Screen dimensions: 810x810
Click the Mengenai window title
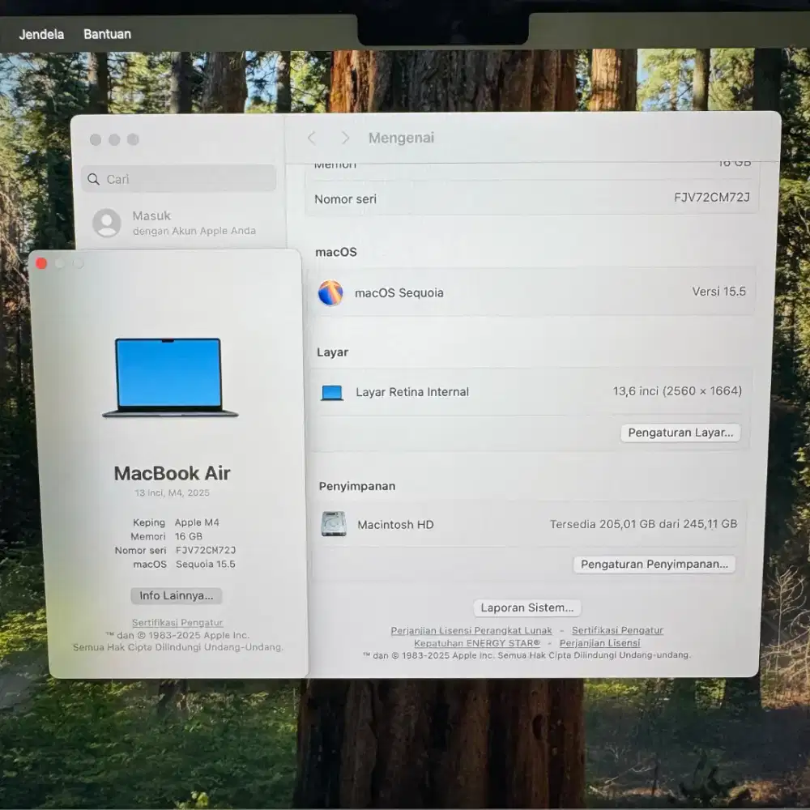402,138
